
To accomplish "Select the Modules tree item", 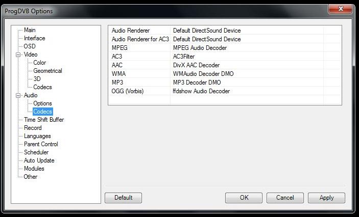I will click(x=34, y=169).
